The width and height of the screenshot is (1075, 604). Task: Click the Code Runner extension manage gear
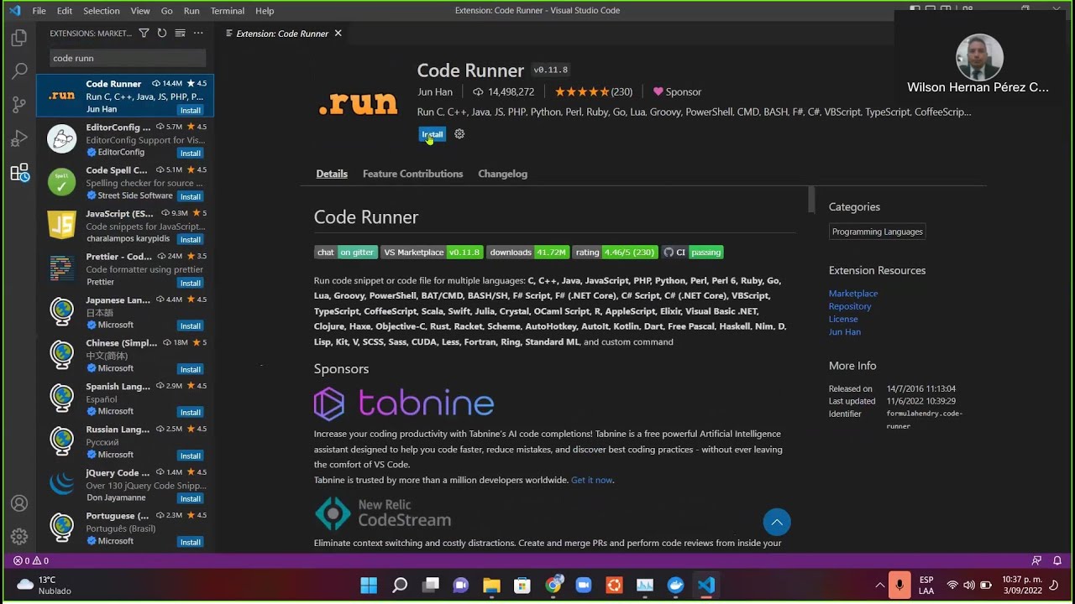coord(459,134)
